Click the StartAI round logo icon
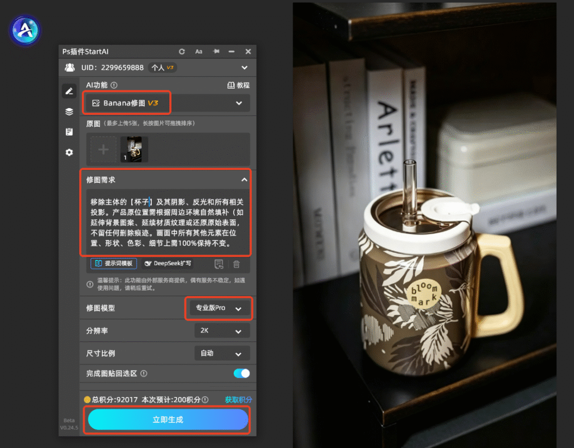Image resolution: width=574 pixels, height=448 pixels. pos(25,30)
